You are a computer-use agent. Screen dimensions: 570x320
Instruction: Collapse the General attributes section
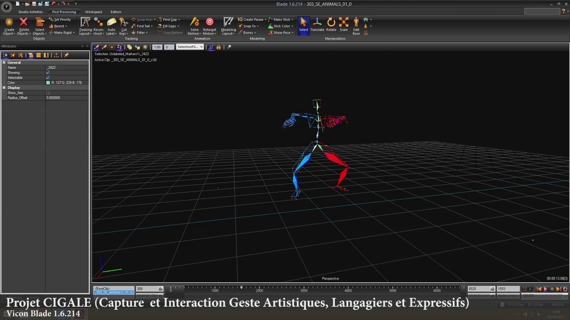(x=4, y=62)
